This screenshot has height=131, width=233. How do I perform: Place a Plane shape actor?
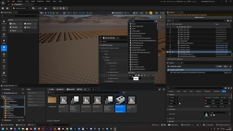pyautogui.click(x=15, y=31)
